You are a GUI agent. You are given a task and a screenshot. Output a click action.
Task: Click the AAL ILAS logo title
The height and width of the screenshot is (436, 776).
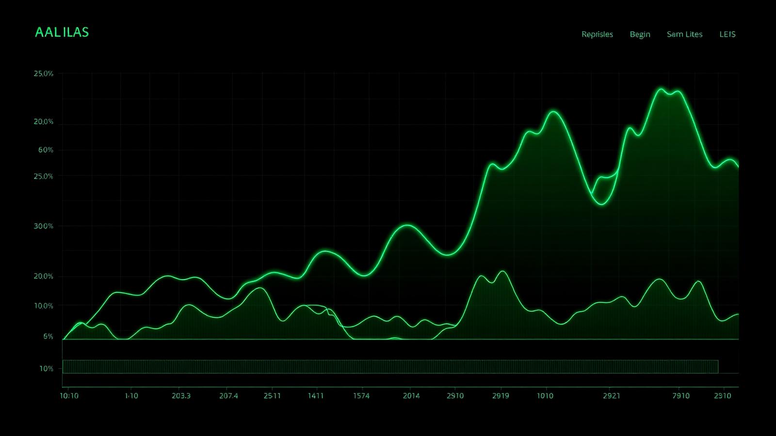62,32
